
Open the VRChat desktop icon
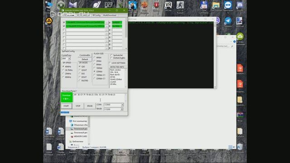[168, 5]
